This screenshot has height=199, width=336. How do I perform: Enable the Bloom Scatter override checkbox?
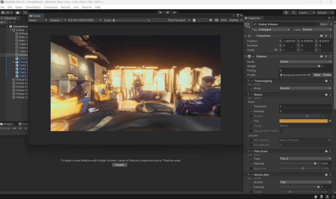click(x=251, y=116)
